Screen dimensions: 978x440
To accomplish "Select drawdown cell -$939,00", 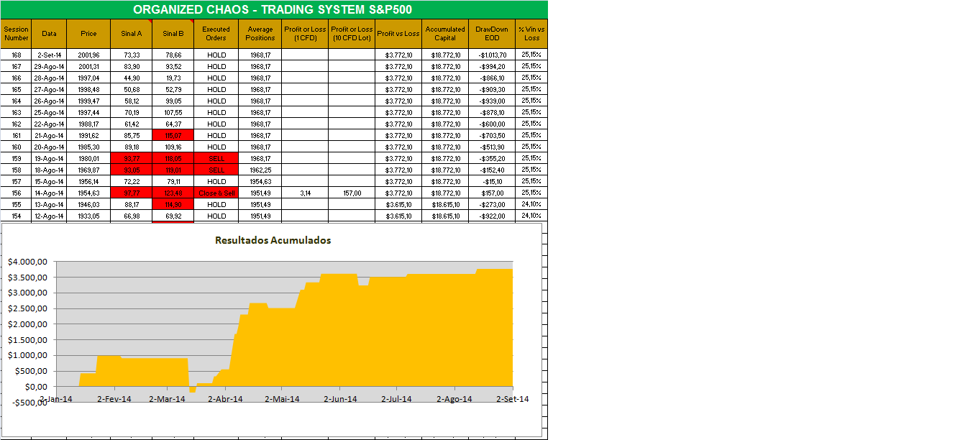I will click(x=492, y=101).
